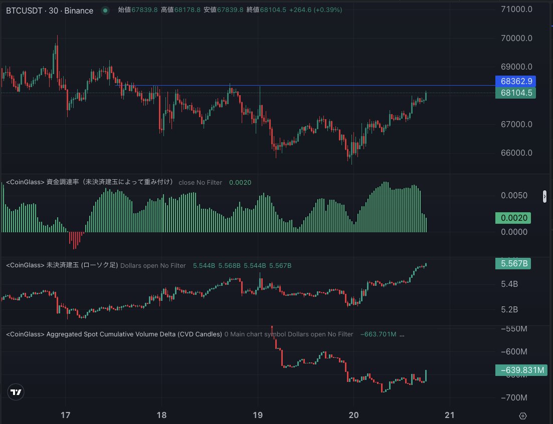Open the TradingView logo link
This screenshot has width=553, height=424.
[16, 392]
